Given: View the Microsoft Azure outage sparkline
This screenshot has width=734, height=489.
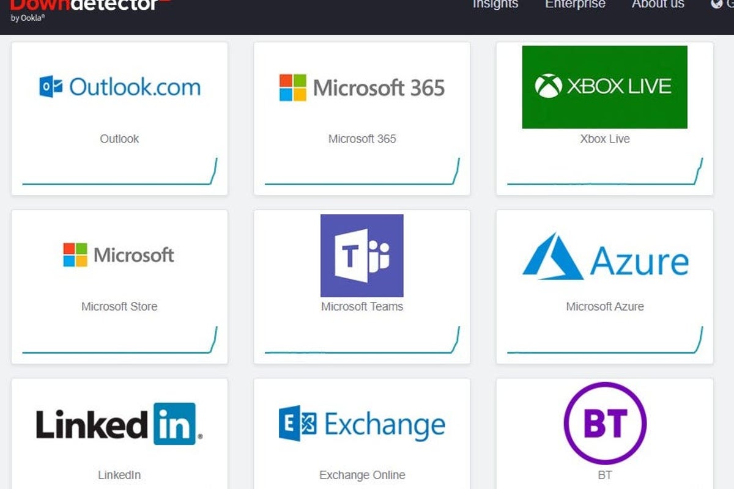Looking at the screenshot, I should pos(605,340).
